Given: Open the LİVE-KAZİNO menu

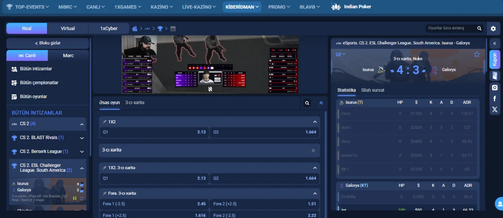Looking at the screenshot, I should (199, 7).
